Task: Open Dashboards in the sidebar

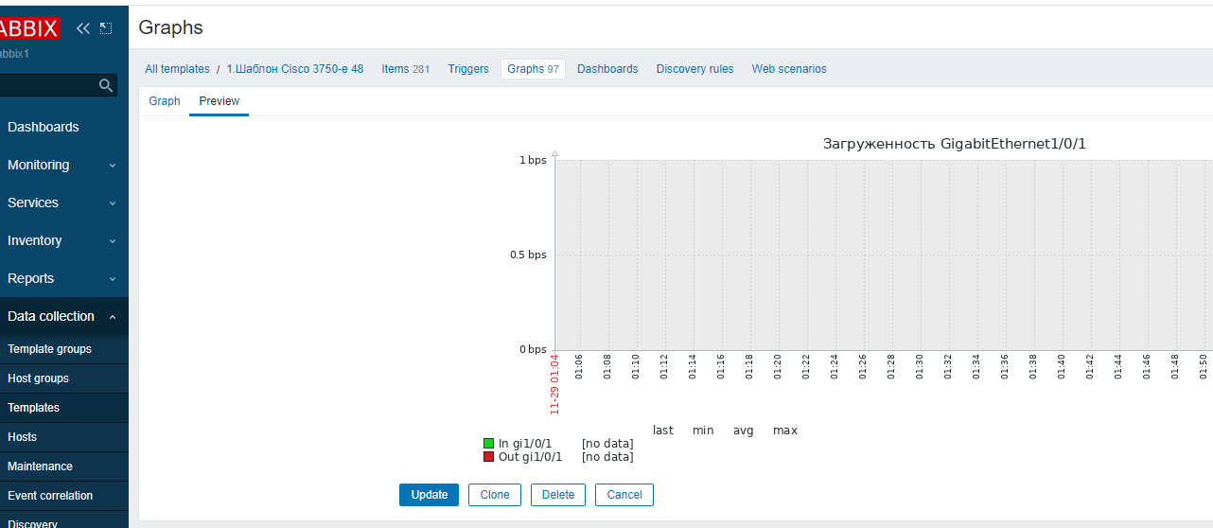Action: (43, 127)
